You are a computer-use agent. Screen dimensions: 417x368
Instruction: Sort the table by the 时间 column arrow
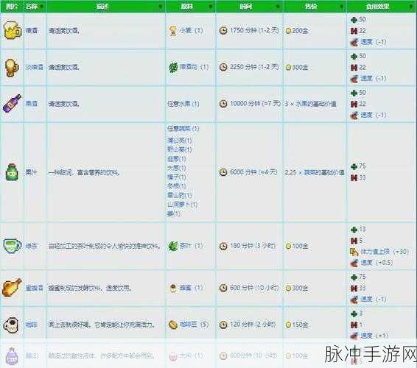[278, 7]
